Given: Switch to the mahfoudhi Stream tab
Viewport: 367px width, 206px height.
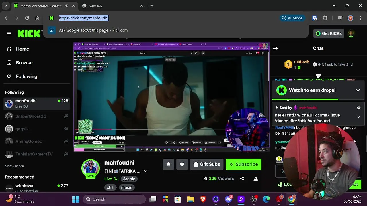Looking at the screenshot, I should [40, 6].
